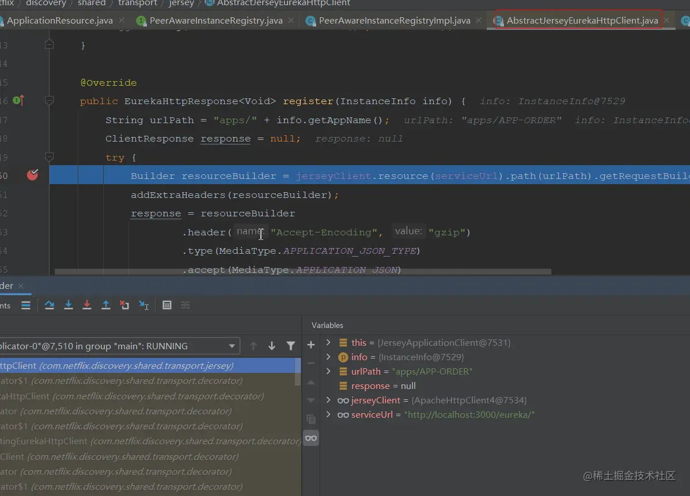The image size is (690, 496).
Task: Select the 'response = null' variable row
Action: tap(383, 386)
